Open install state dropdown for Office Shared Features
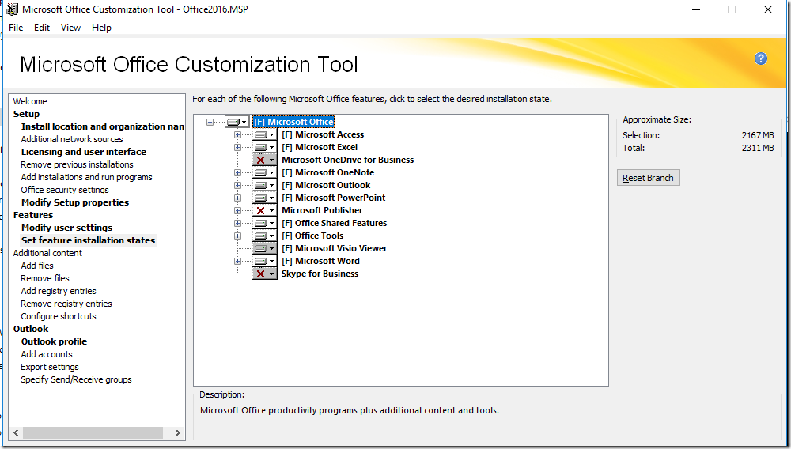 pos(271,223)
